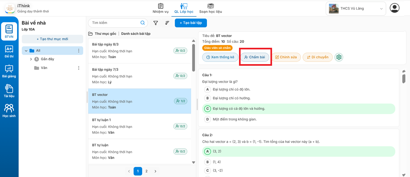410x177 pixels.
Task: Open the green gear settings icon
Action: pos(339,57)
